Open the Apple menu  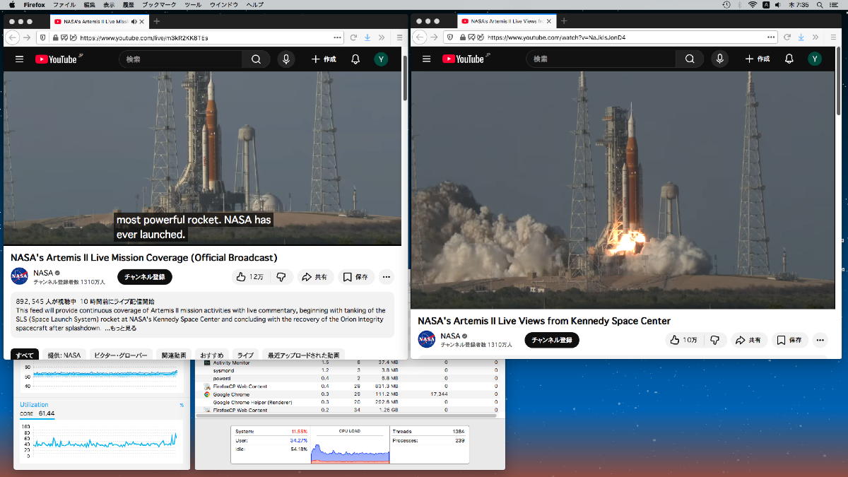click(x=12, y=5)
